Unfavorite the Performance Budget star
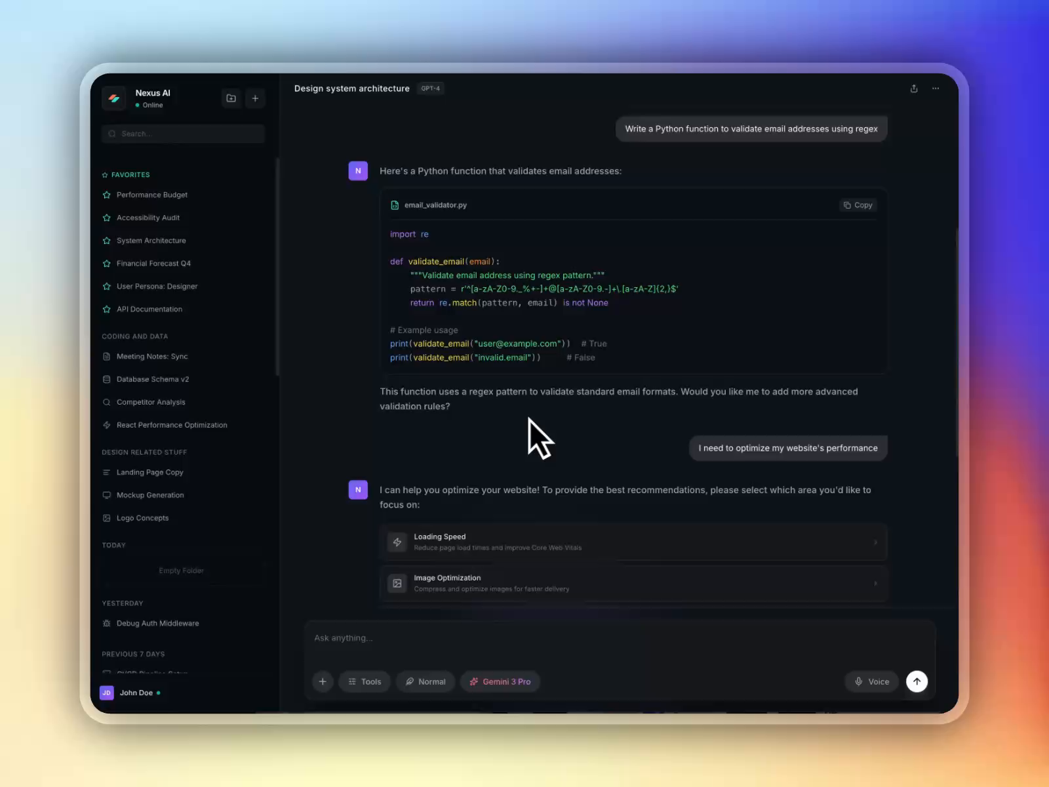 coord(107,195)
